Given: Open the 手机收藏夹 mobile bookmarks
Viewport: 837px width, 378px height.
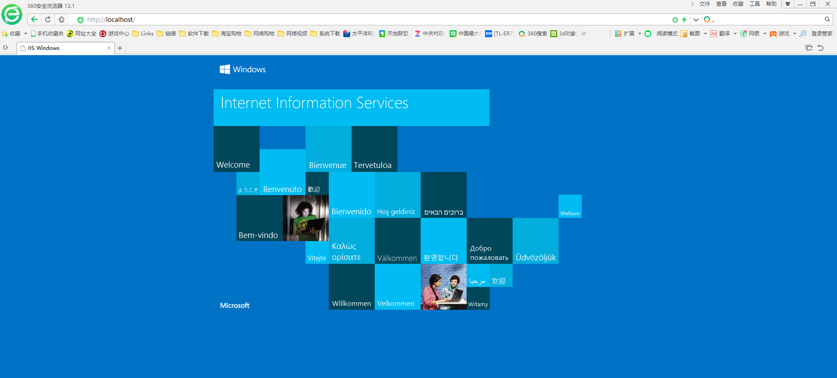Looking at the screenshot, I should [47, 34].
